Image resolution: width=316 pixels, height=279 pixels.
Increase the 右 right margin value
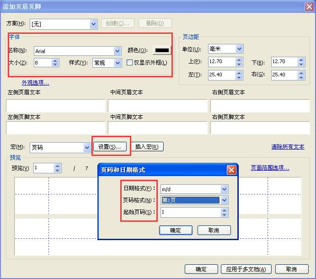[x=301, y=73]
